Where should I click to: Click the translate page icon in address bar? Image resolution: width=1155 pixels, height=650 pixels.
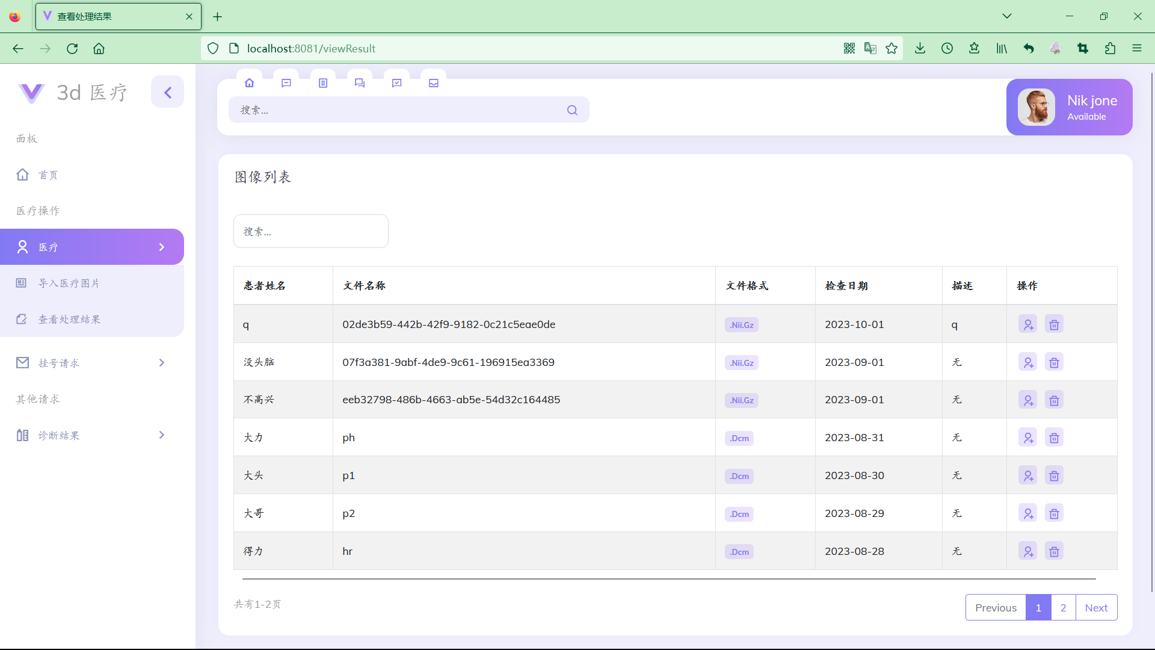870,48
